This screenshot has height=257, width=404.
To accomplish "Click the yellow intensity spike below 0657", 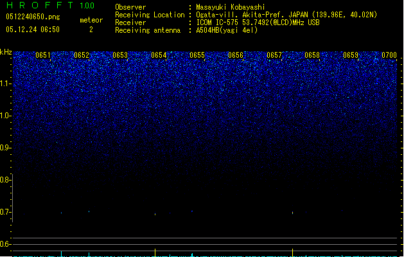I will pos(292,253).
